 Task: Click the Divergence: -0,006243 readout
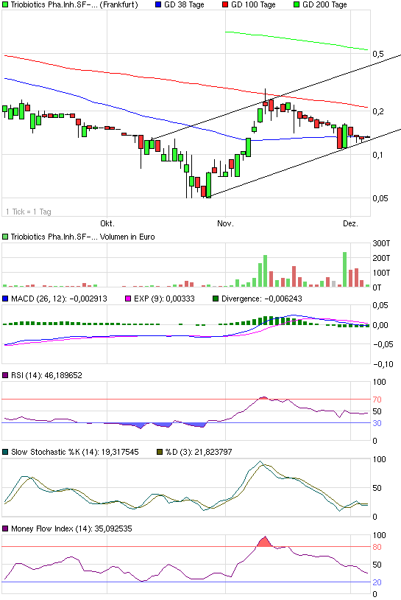(262, 299)
